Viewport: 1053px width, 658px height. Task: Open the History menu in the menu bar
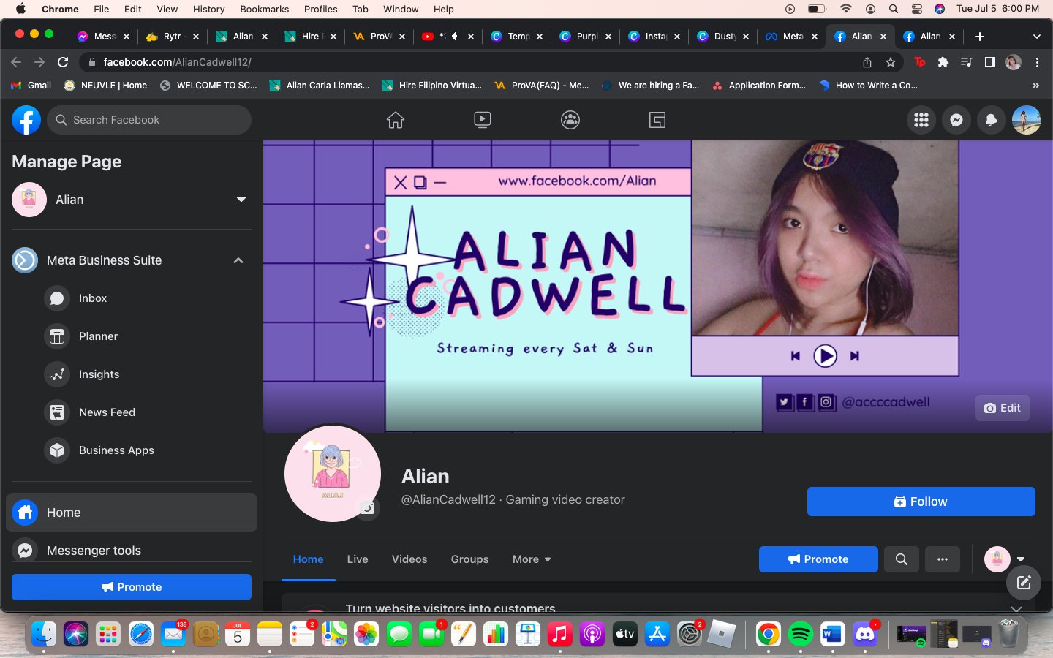pos(208,9)
